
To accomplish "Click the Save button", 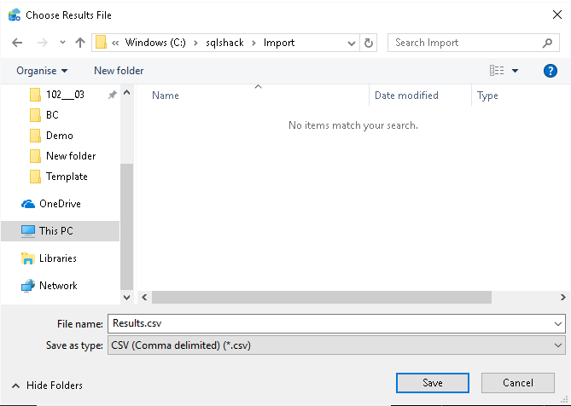I will coord(432,383).
